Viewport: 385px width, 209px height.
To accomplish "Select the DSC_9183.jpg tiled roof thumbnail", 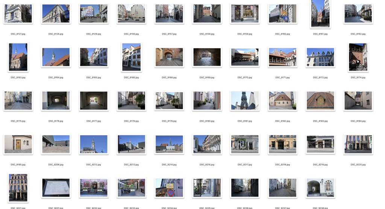I will tap(320, 101).
